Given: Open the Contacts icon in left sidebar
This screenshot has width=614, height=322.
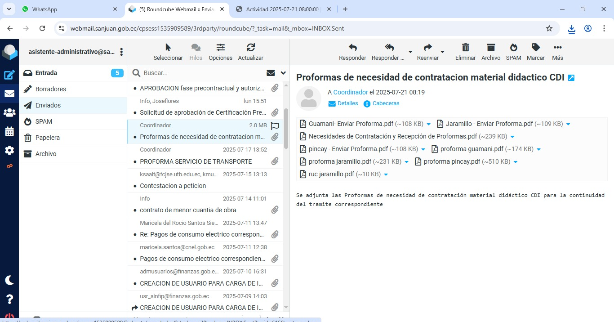Looking at the screenshot, I should click(x=9, y=112).
